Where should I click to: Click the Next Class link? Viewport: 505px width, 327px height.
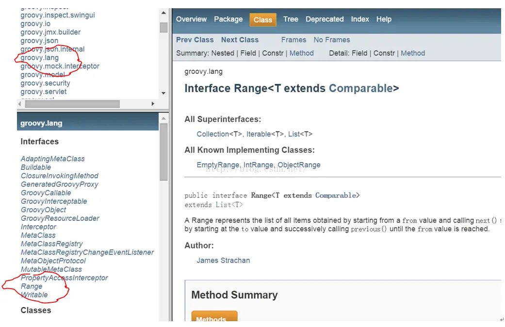[240, 40]
